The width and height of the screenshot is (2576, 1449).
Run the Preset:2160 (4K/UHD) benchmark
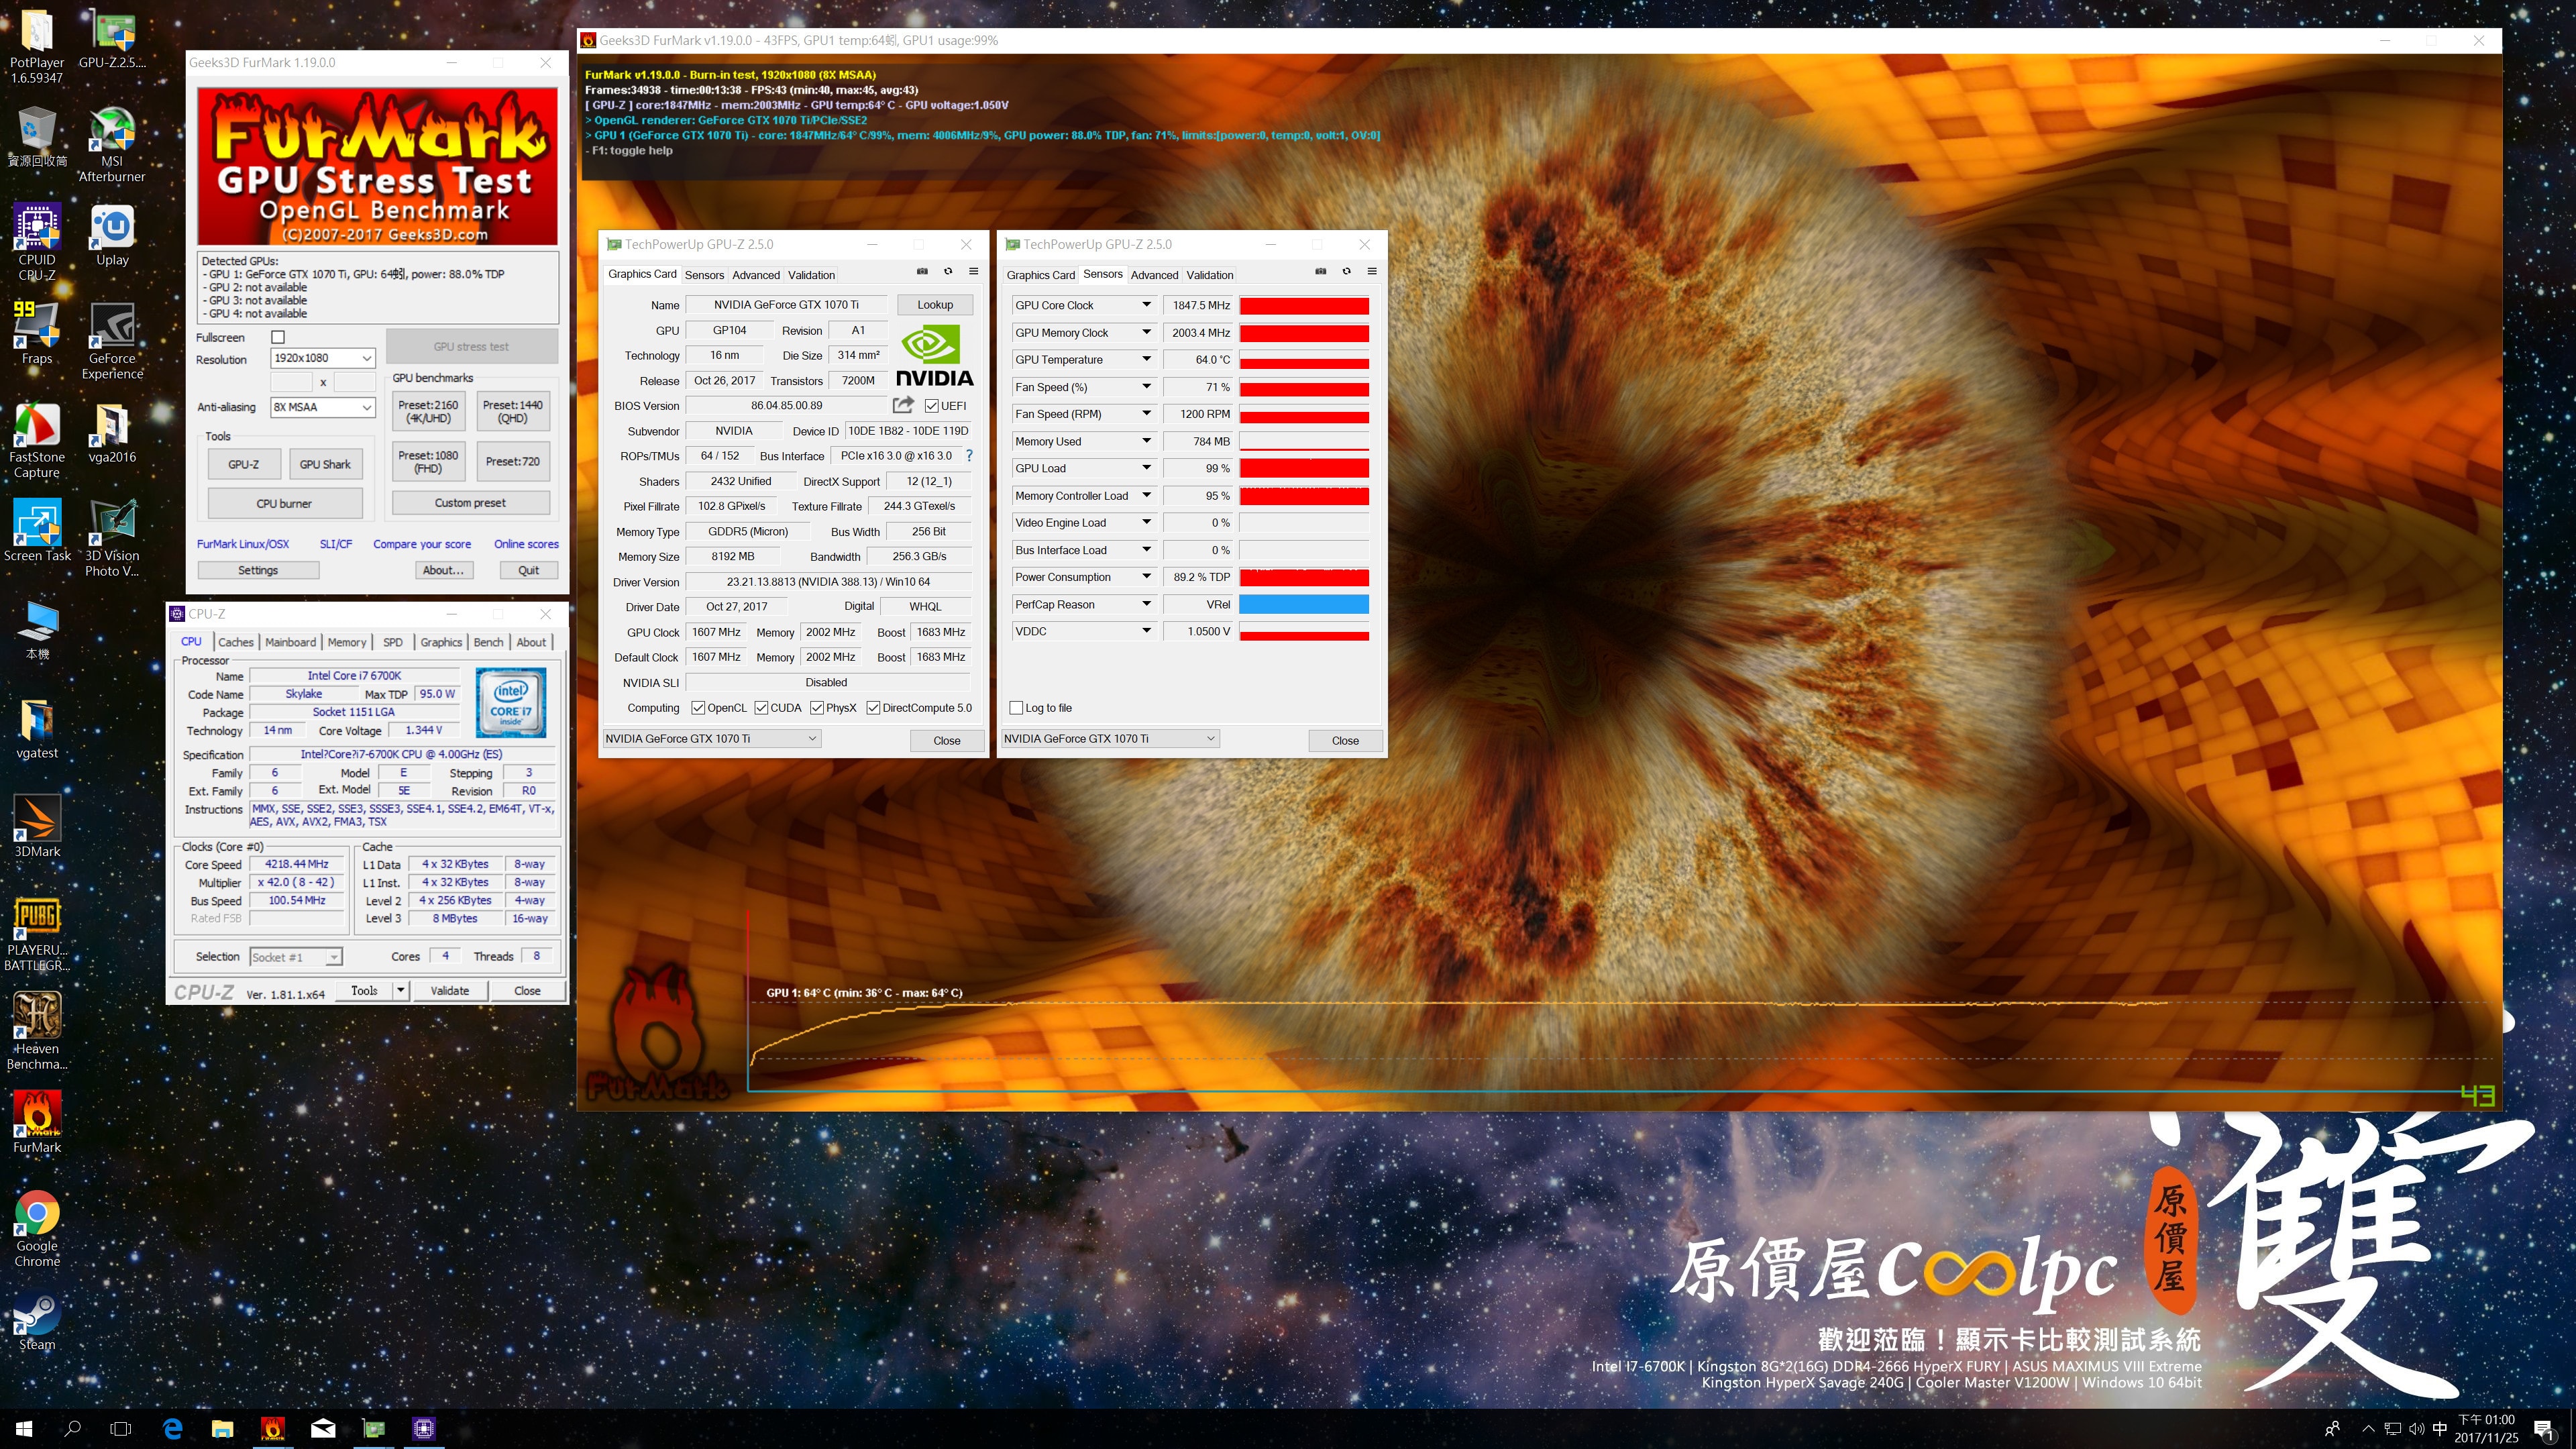coord(428,412)
